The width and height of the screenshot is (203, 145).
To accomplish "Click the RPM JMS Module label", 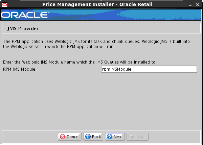I will point(19,69).
